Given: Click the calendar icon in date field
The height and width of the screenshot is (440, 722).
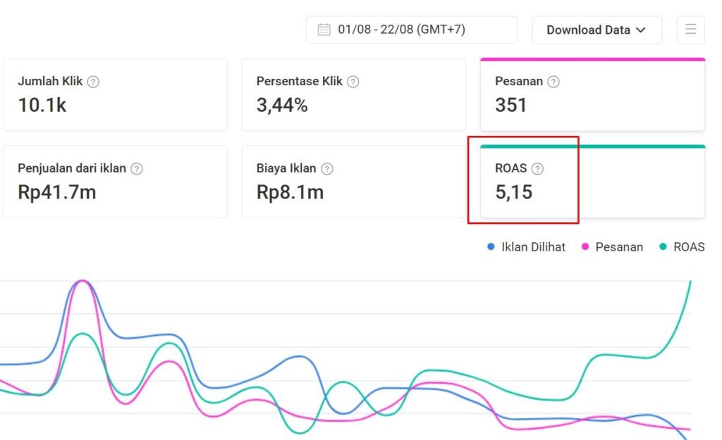Looking at the screenshot, I should pyautogui.click(x=324, y=30).
